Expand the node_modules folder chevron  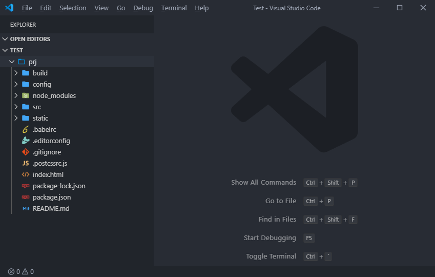tap(16, 95)
